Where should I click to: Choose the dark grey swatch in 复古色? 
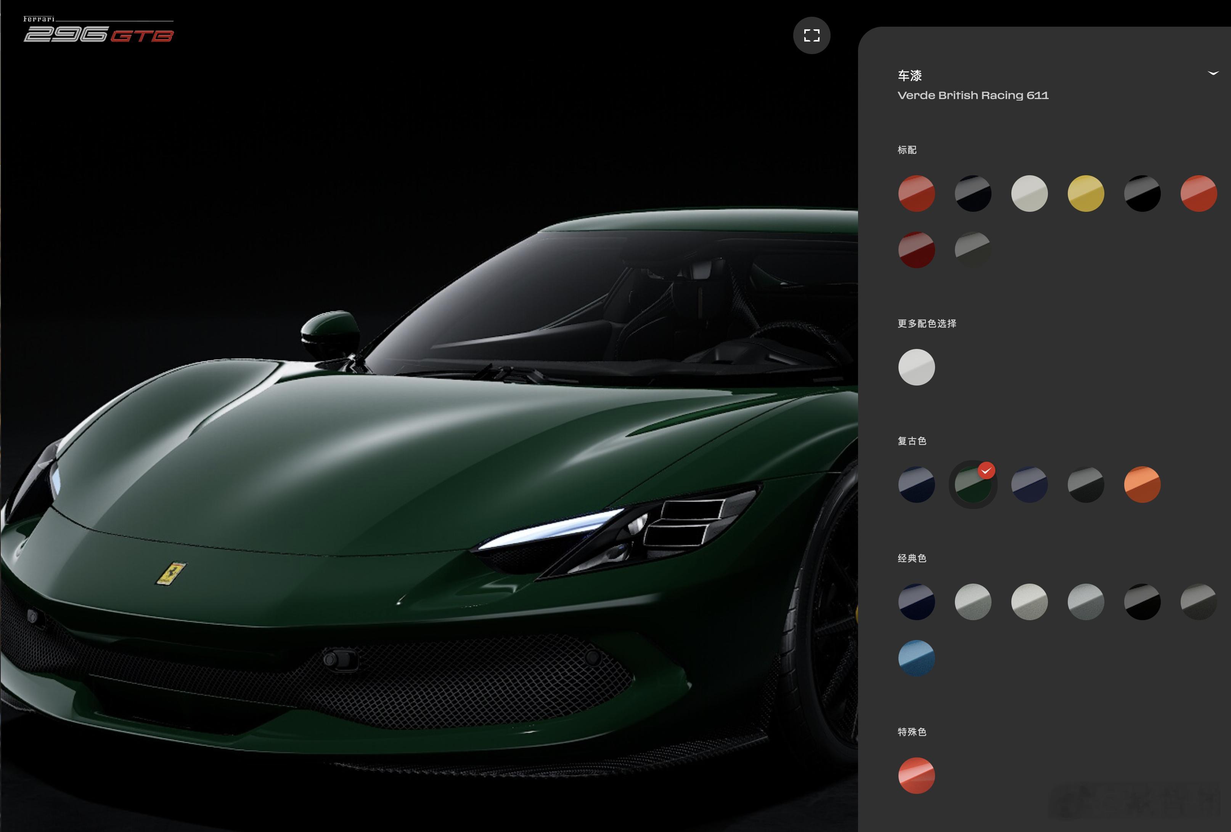click(x=1085, y=485)
